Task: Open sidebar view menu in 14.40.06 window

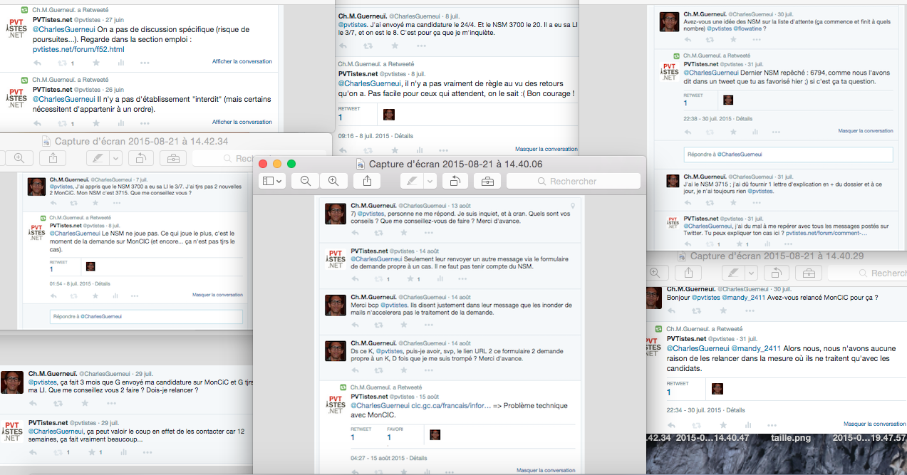Action: (x=272, y=182)
